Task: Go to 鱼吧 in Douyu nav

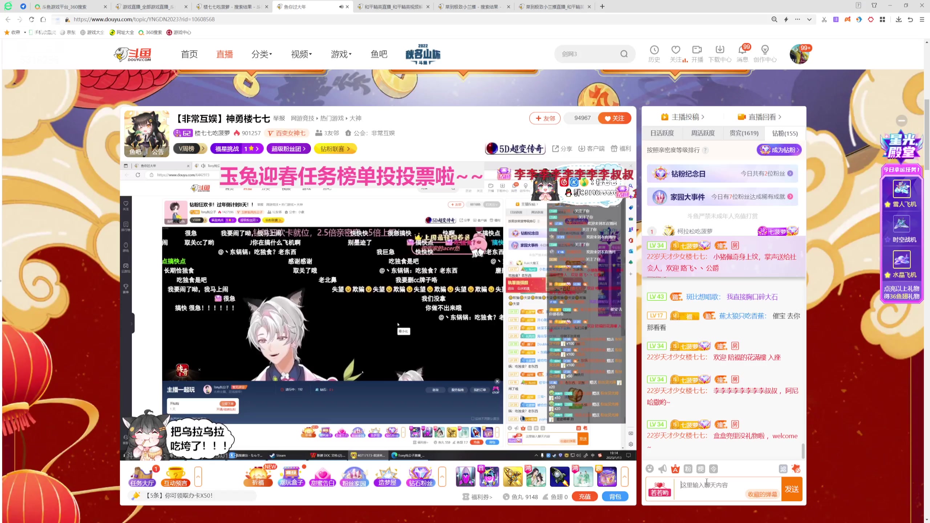Action: (379, 54)
